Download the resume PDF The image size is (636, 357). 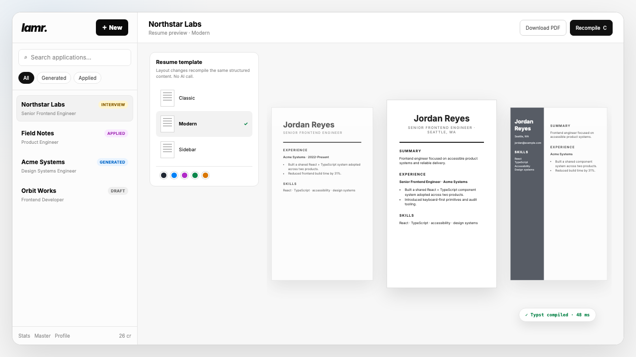(543, 28)
